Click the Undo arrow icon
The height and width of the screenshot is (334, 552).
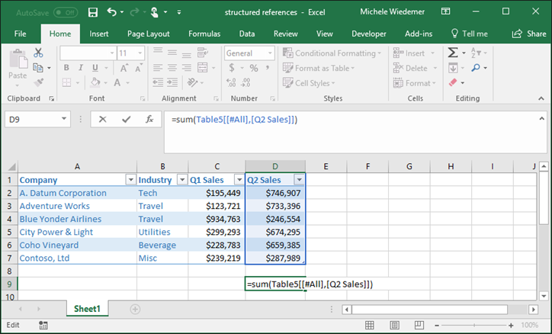[112, 12]
